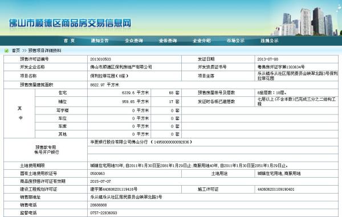342x217 pixels.
Task: Open the 通知公告 menu item
Action: 100,40
